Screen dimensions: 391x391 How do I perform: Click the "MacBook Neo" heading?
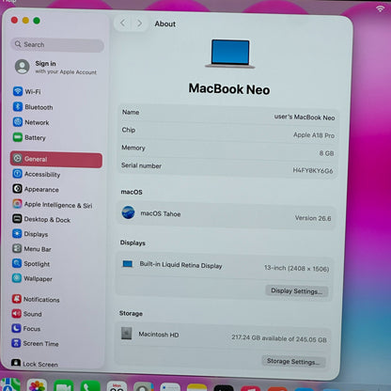(229, 89)
